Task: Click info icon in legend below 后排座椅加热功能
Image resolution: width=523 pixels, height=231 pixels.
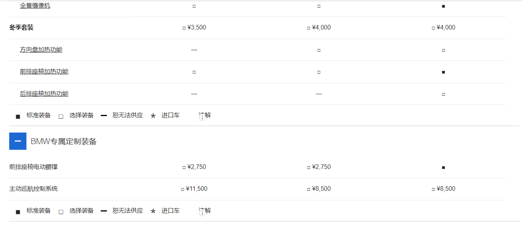Action: pos(203,117)
